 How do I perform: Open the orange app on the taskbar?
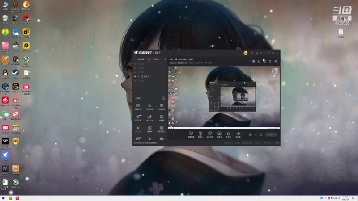[10, 198]
